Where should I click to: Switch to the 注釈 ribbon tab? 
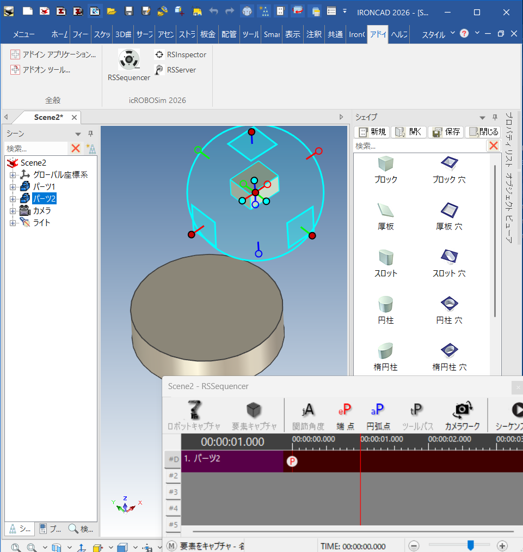(x=314, y=34)
